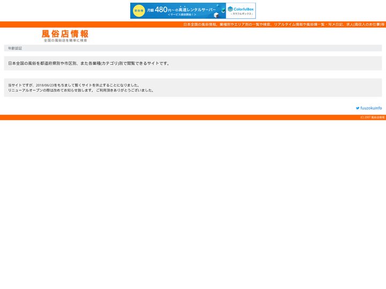
Task: Click the (C) 2007 copyright footer text
Action: click(373, 117)
